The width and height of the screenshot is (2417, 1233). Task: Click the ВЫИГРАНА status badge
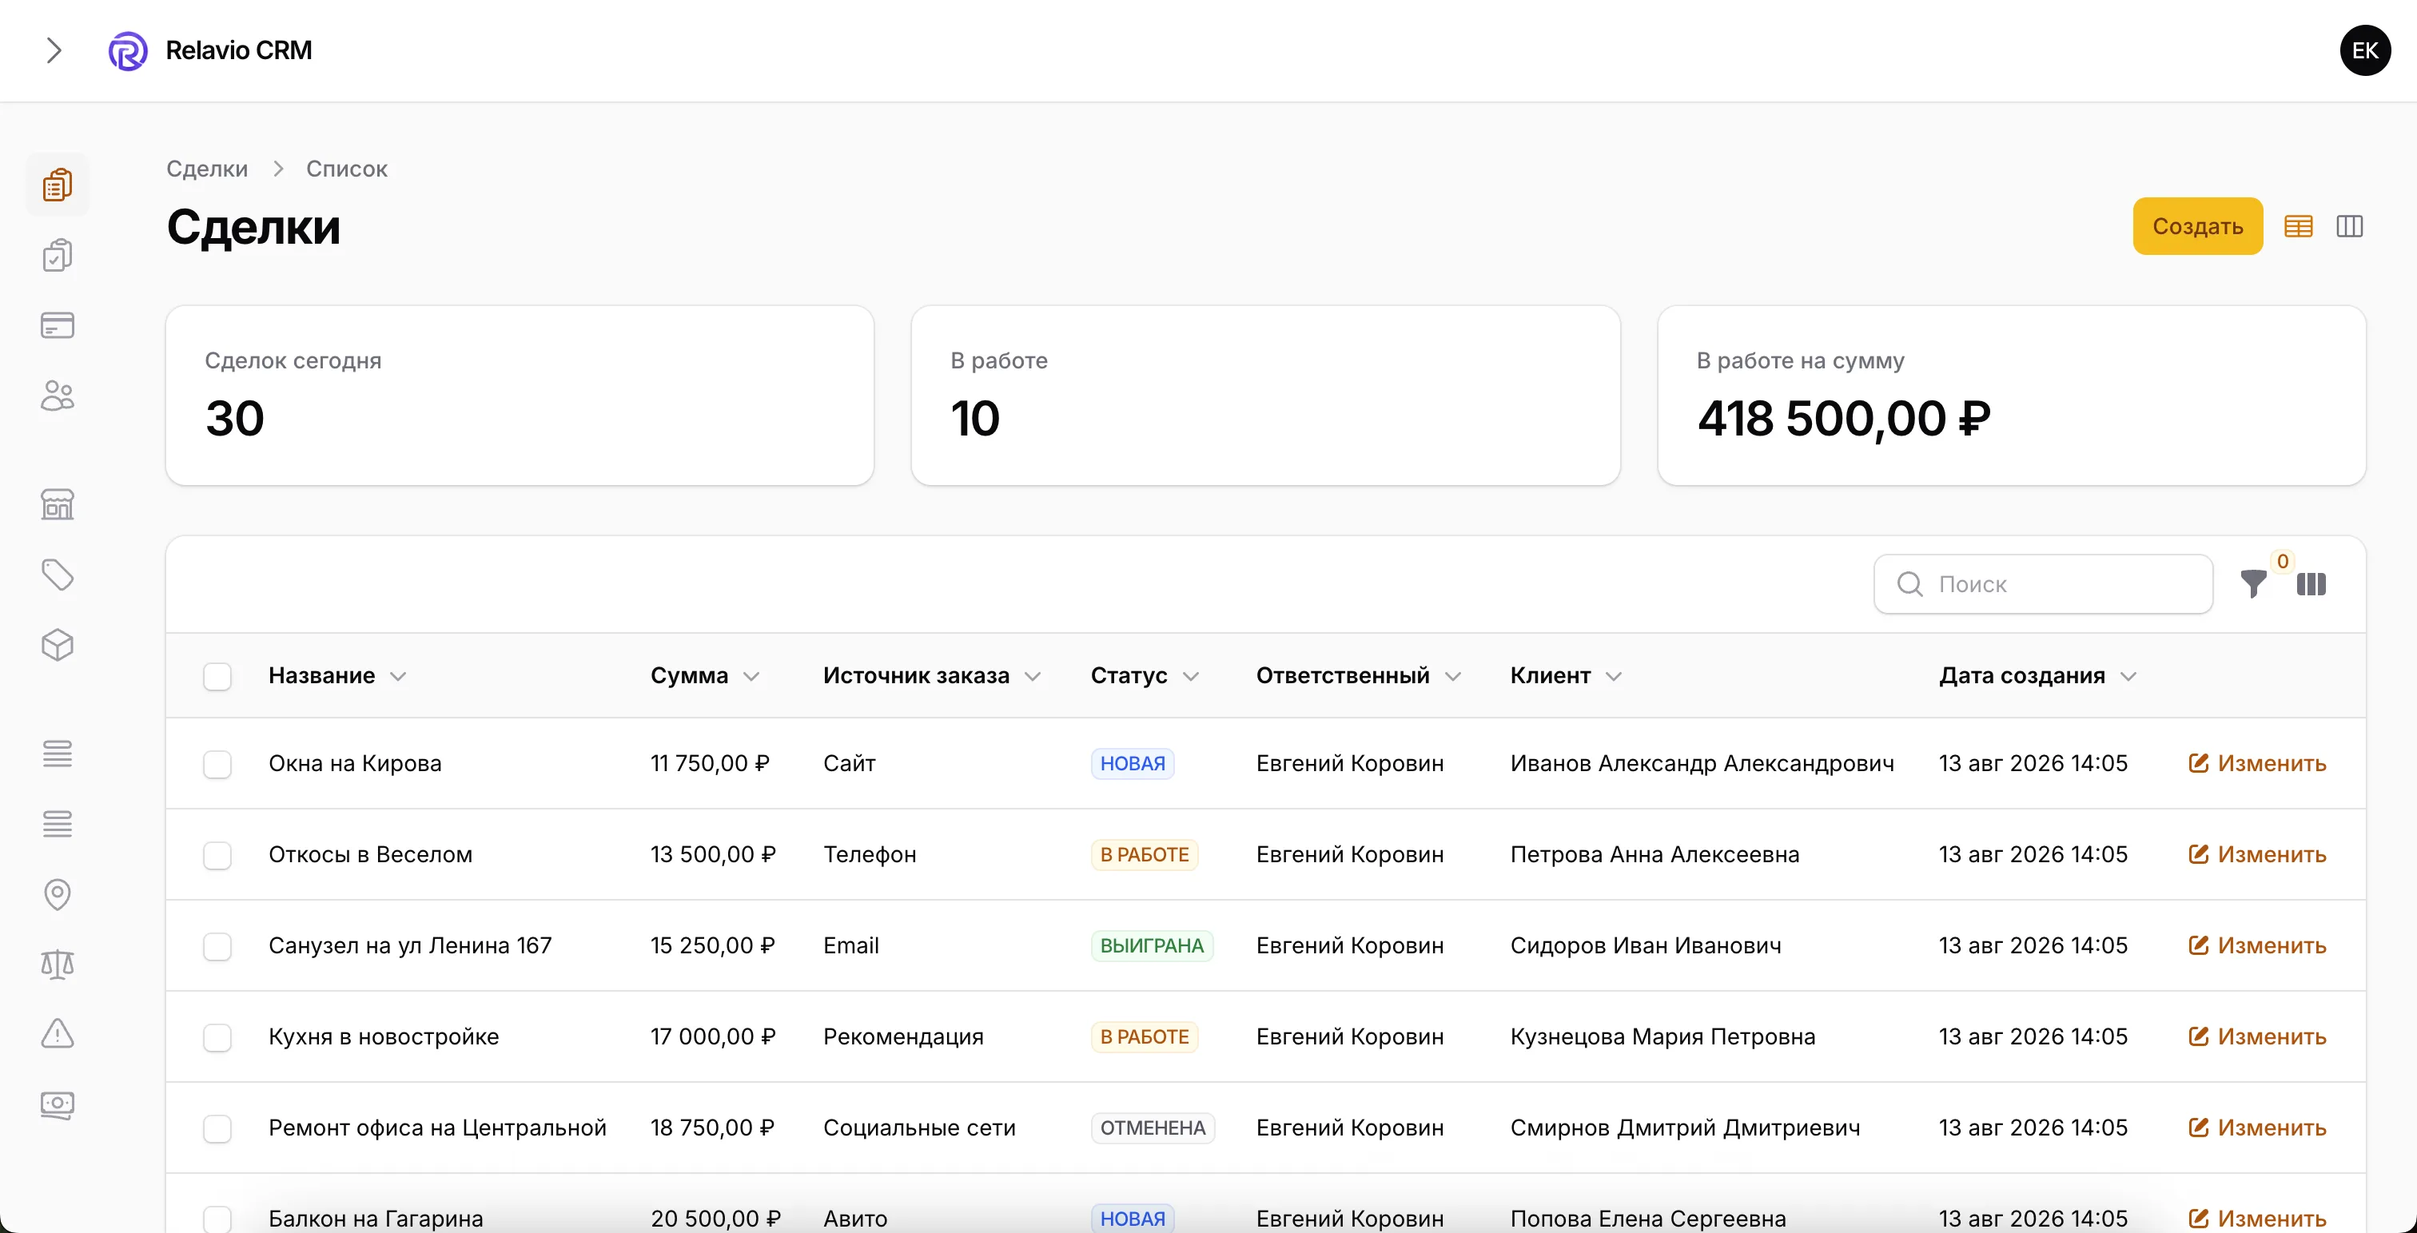pyautogui.click(x=1151, y=945)
